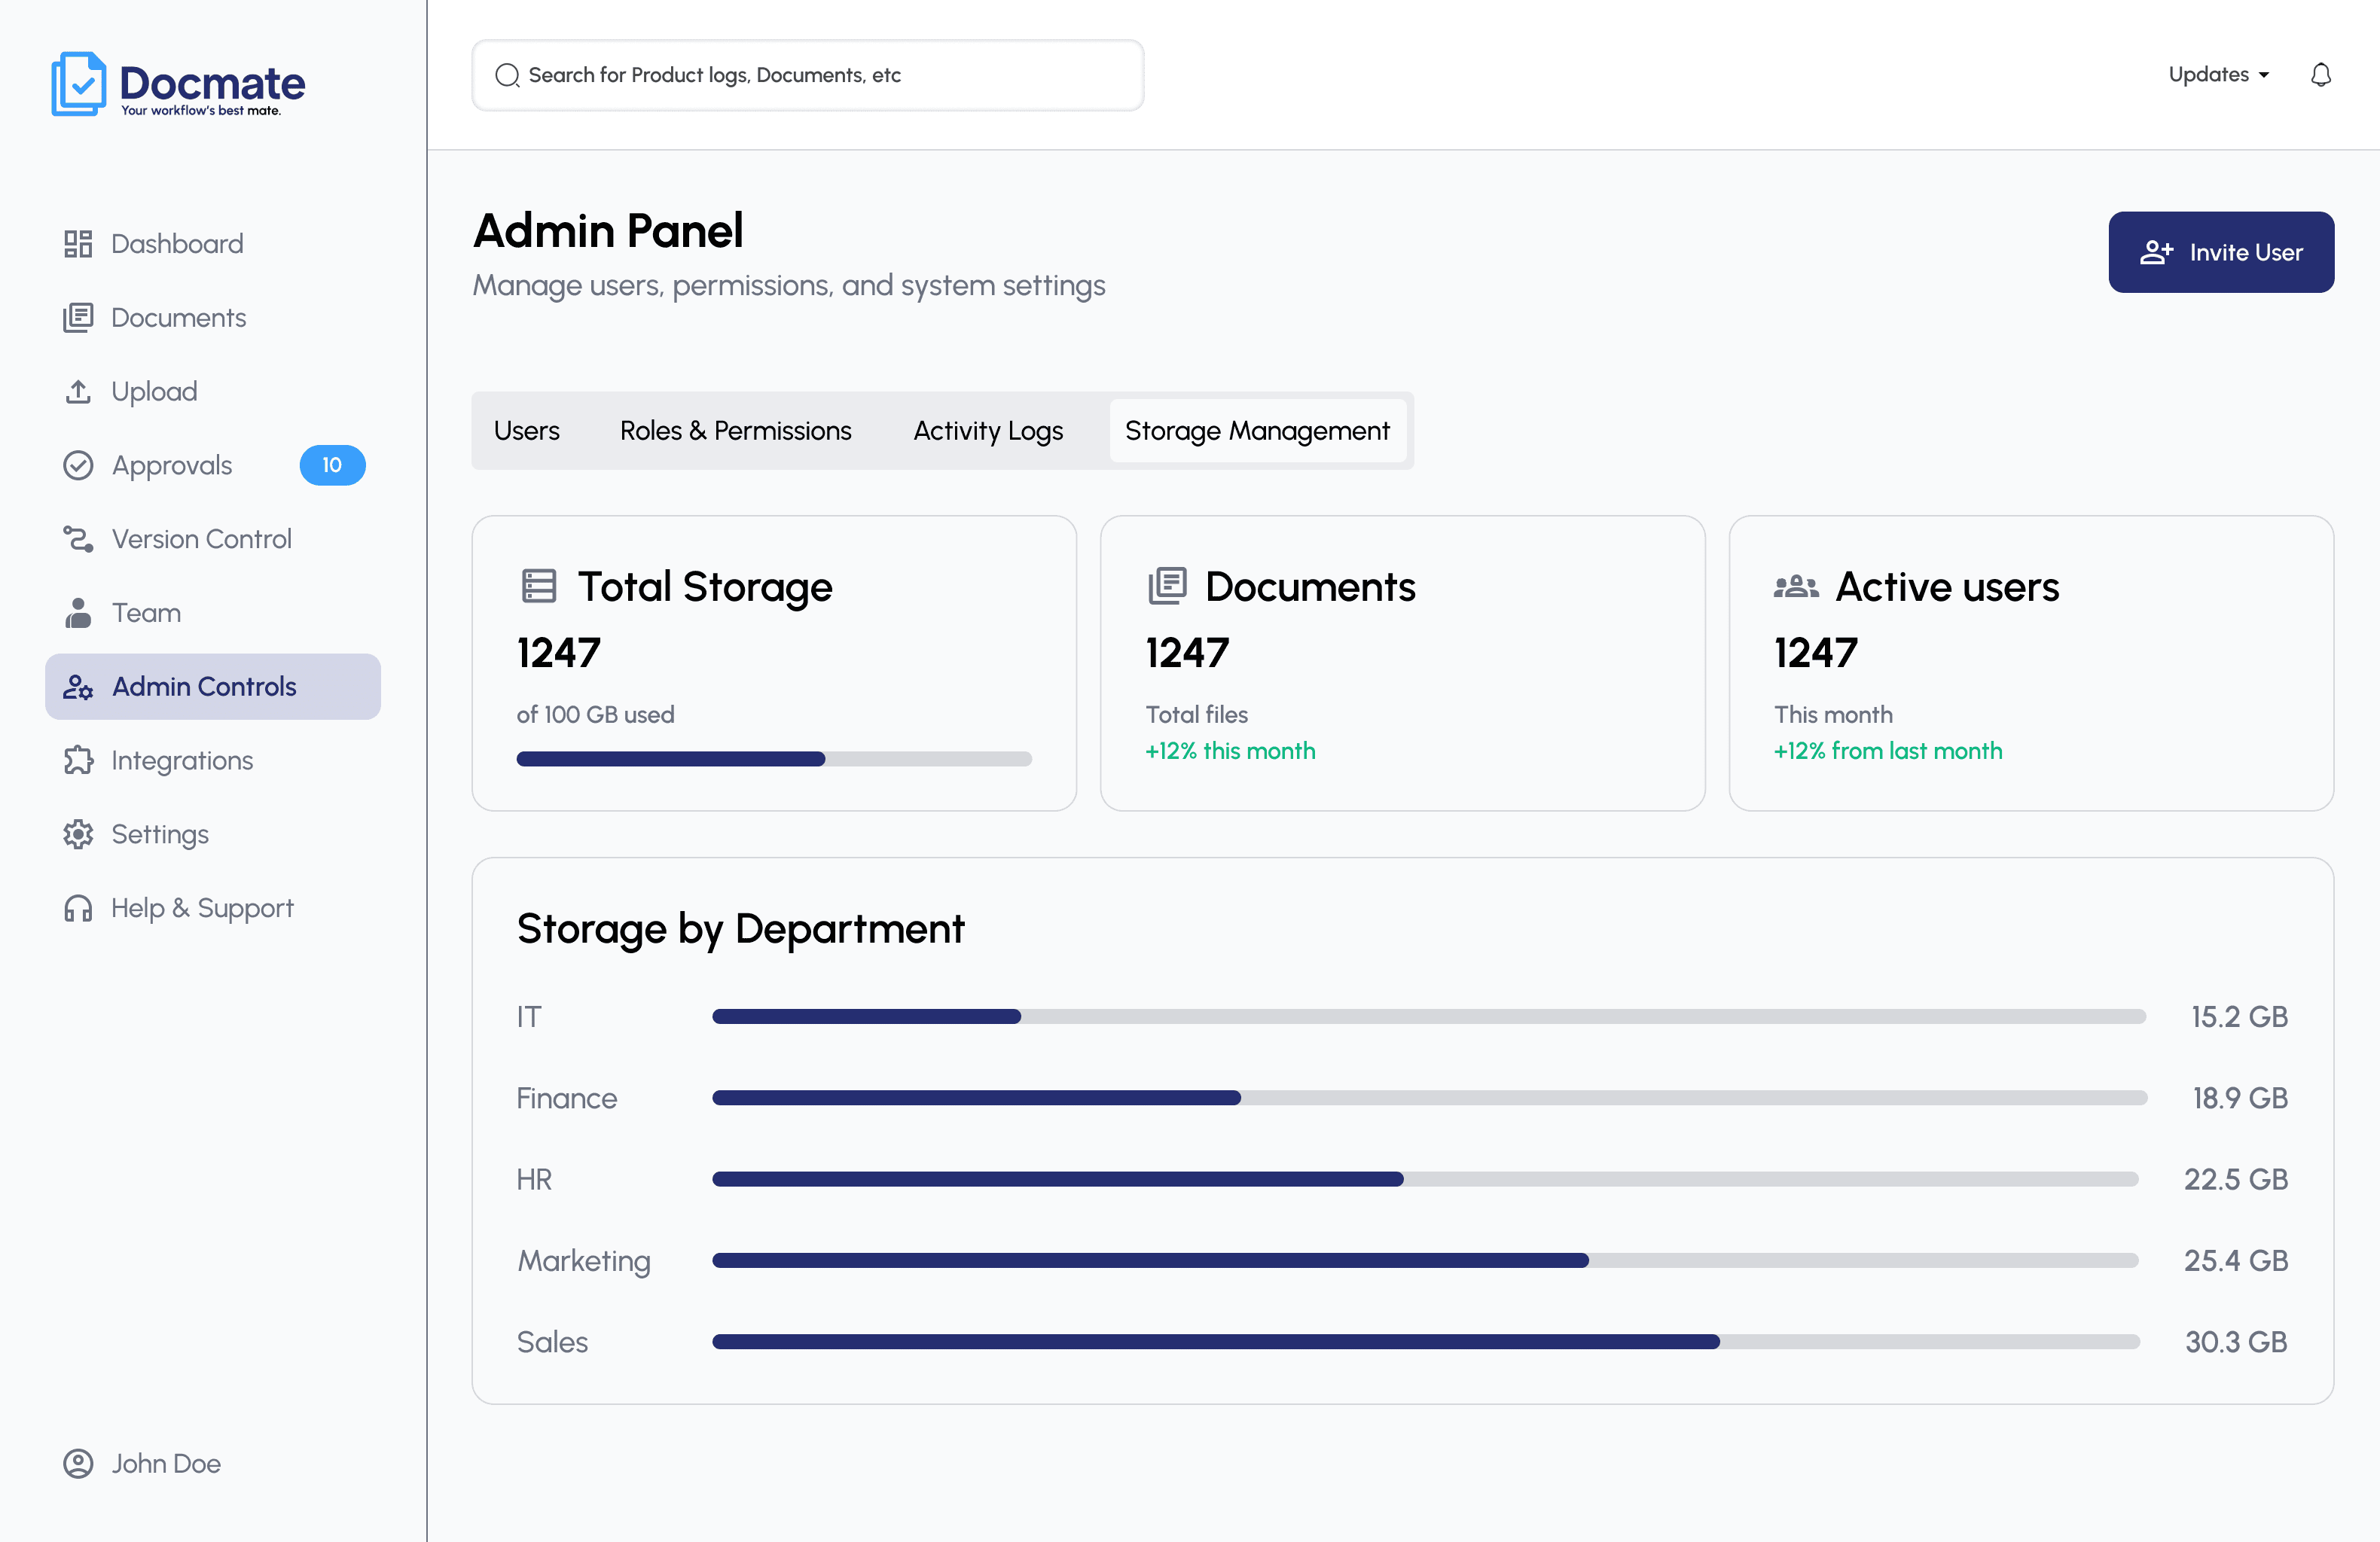Click the Dashboard grid icon
The height and width of the screenshot is (1542, 2380).
[78, 244]
